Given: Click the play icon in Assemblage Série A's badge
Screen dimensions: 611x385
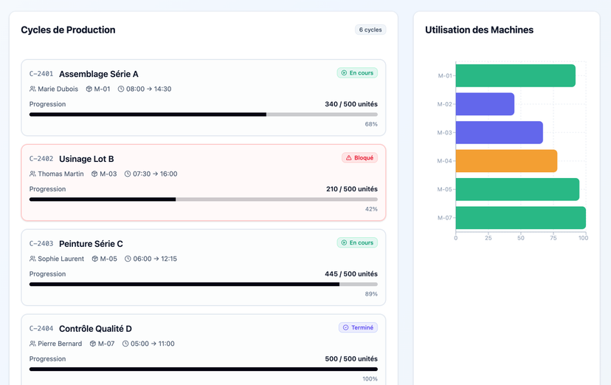Looking at the screenshot, I should 344,73.
